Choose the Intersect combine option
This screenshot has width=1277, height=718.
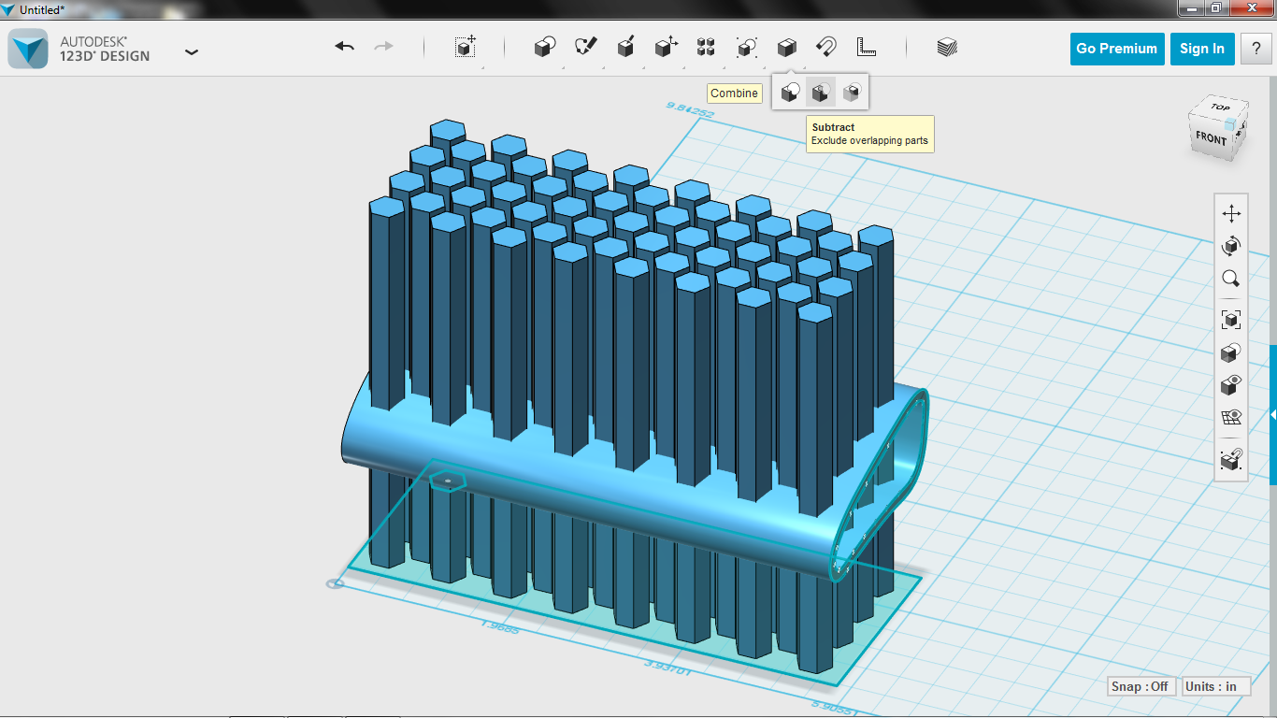pos(851,93)
